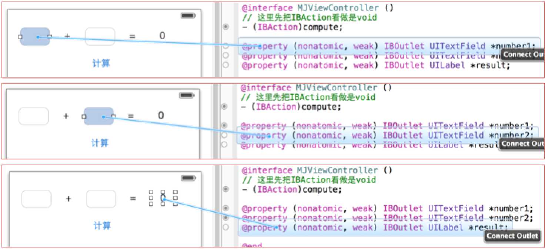Click the result outlet gutter circle, middle panel

pyautogui.click(x=224, y=145)
